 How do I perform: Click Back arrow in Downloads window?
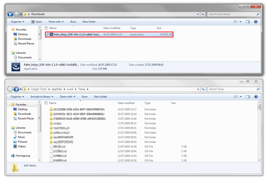point(10,14)
